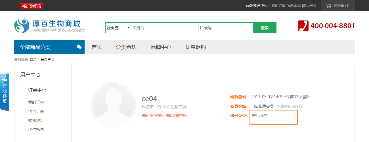Expand the 全部商品分类 category menu
This screenshot has height=142, width=369.
pos(35,47)
